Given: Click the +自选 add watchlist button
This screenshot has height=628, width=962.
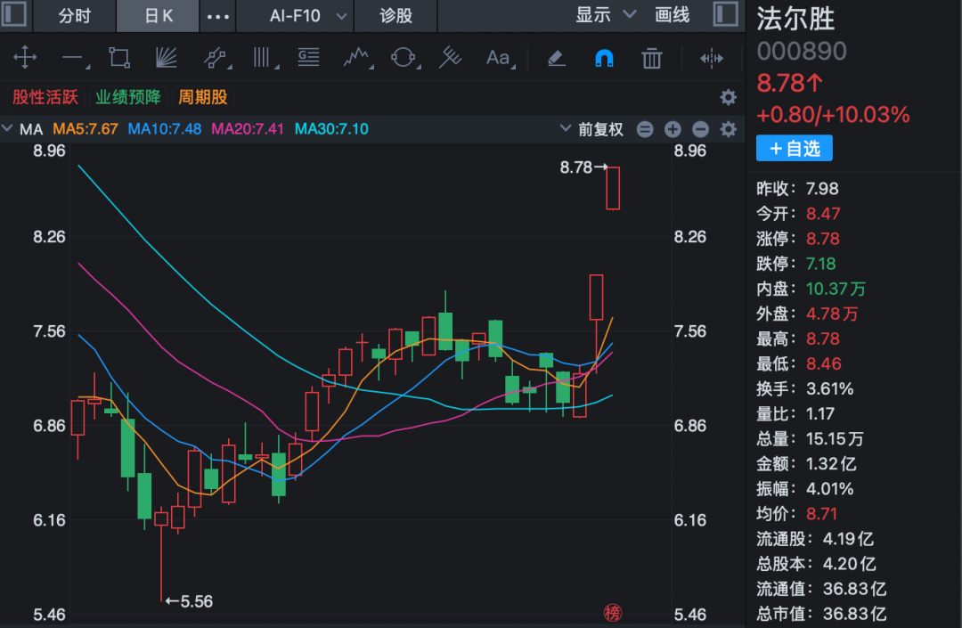Looking at the screenshot, I should (794, 148).
